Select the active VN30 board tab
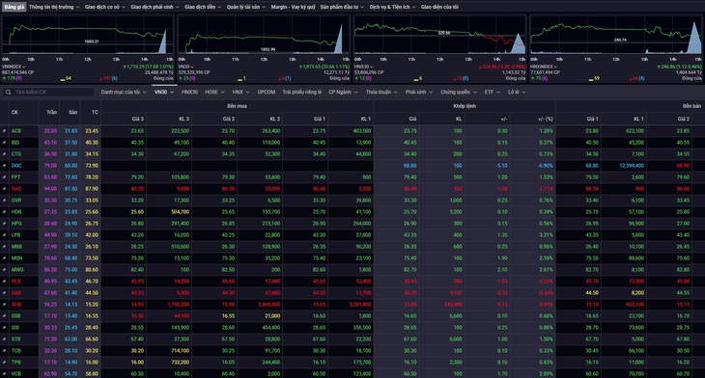 pos(163,92)
